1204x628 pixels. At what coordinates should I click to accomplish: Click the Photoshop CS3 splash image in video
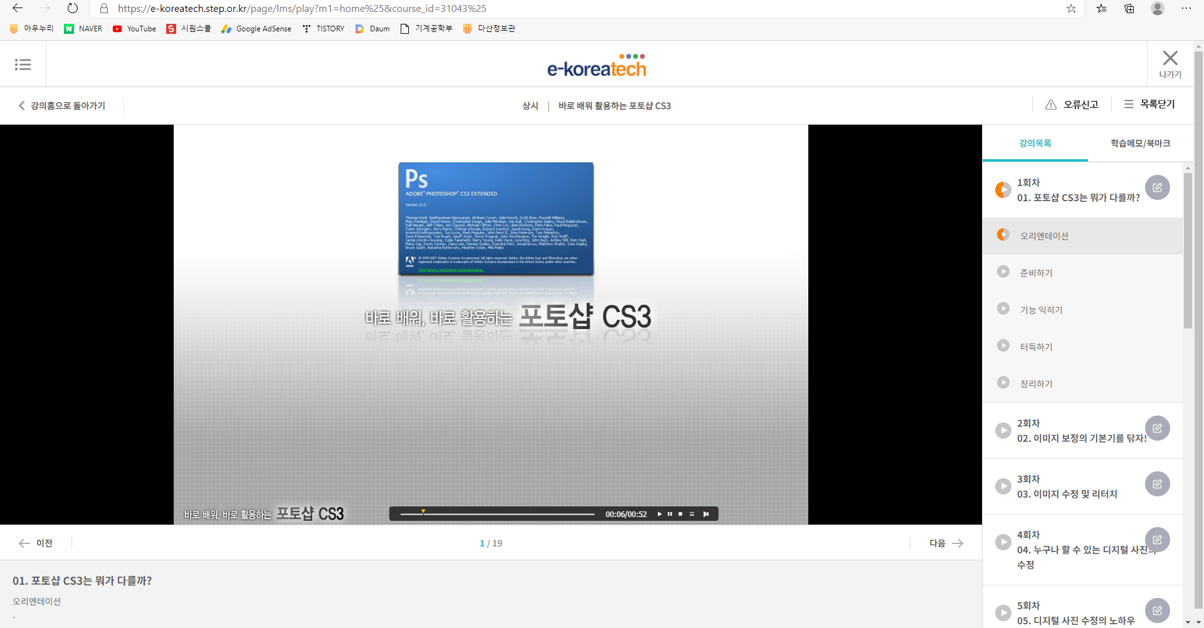coord(496,219)
